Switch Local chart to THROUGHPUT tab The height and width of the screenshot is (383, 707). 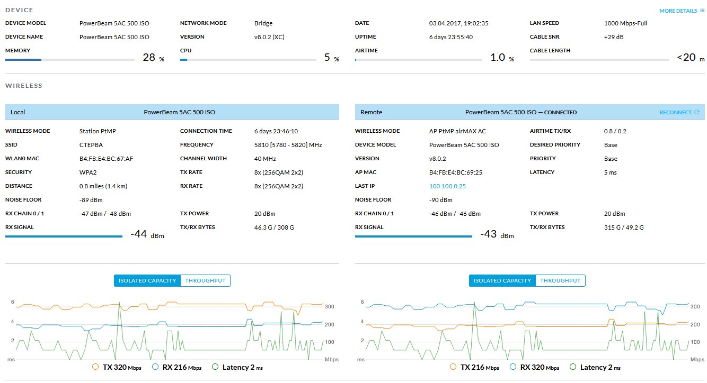tap(206, 280)
